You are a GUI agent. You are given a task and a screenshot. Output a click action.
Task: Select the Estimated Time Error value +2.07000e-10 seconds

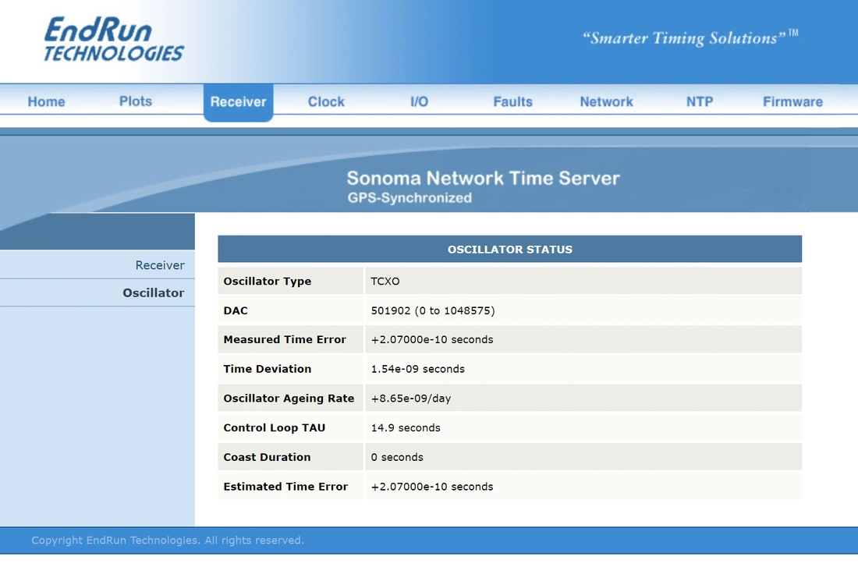[432, 487]
